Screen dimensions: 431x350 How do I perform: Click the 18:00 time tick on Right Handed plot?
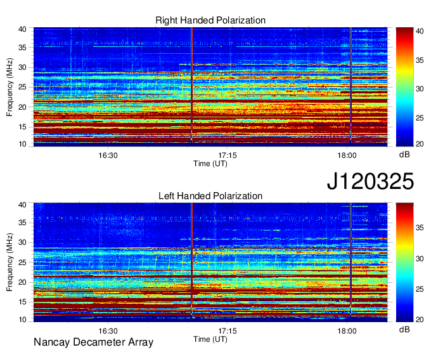347,155
